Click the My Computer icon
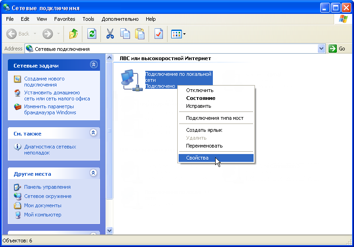The image size is (354, 247). [x=18, y=215]
